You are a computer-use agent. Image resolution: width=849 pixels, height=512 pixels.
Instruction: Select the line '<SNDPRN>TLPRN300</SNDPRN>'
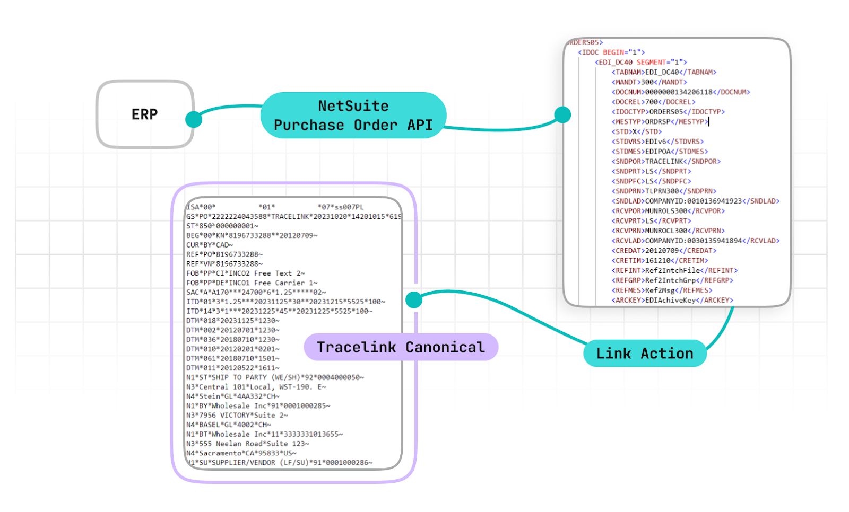664,191
